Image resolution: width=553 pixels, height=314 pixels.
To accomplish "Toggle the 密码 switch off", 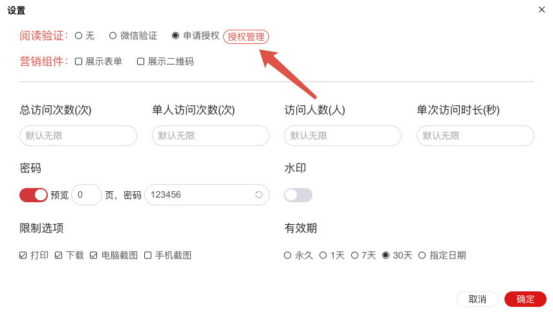I will (x=34, y=194).
